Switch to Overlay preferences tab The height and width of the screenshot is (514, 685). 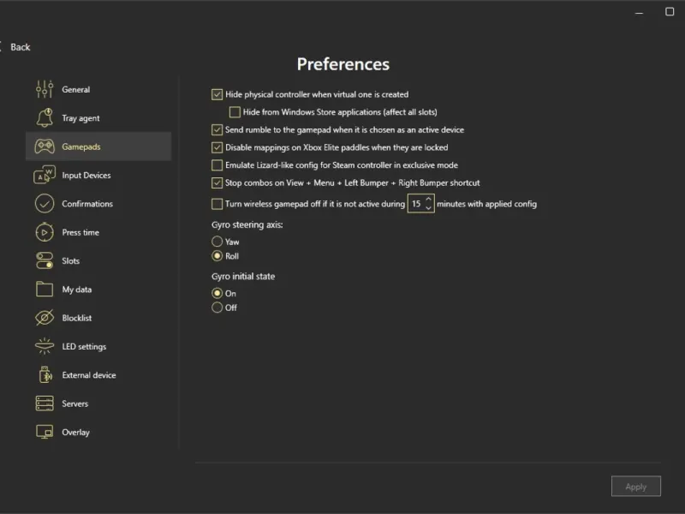(x=75, y=433)
